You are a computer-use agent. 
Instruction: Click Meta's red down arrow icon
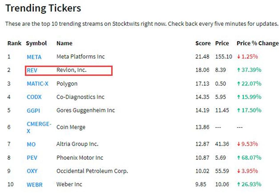coord(239,57)
